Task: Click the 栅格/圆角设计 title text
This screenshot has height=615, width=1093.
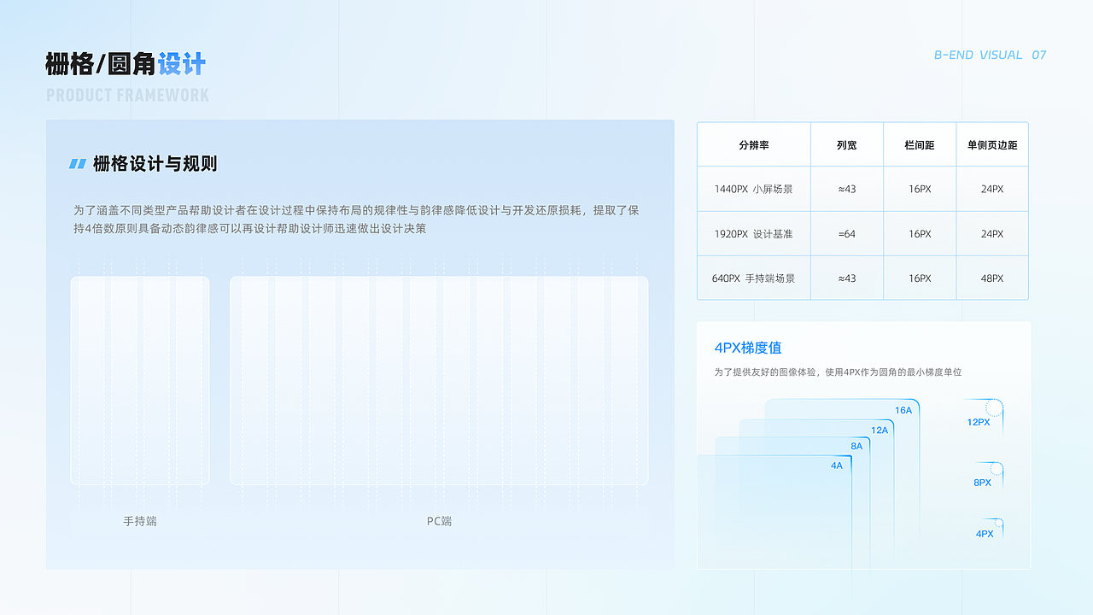Action: pos(125,64)
